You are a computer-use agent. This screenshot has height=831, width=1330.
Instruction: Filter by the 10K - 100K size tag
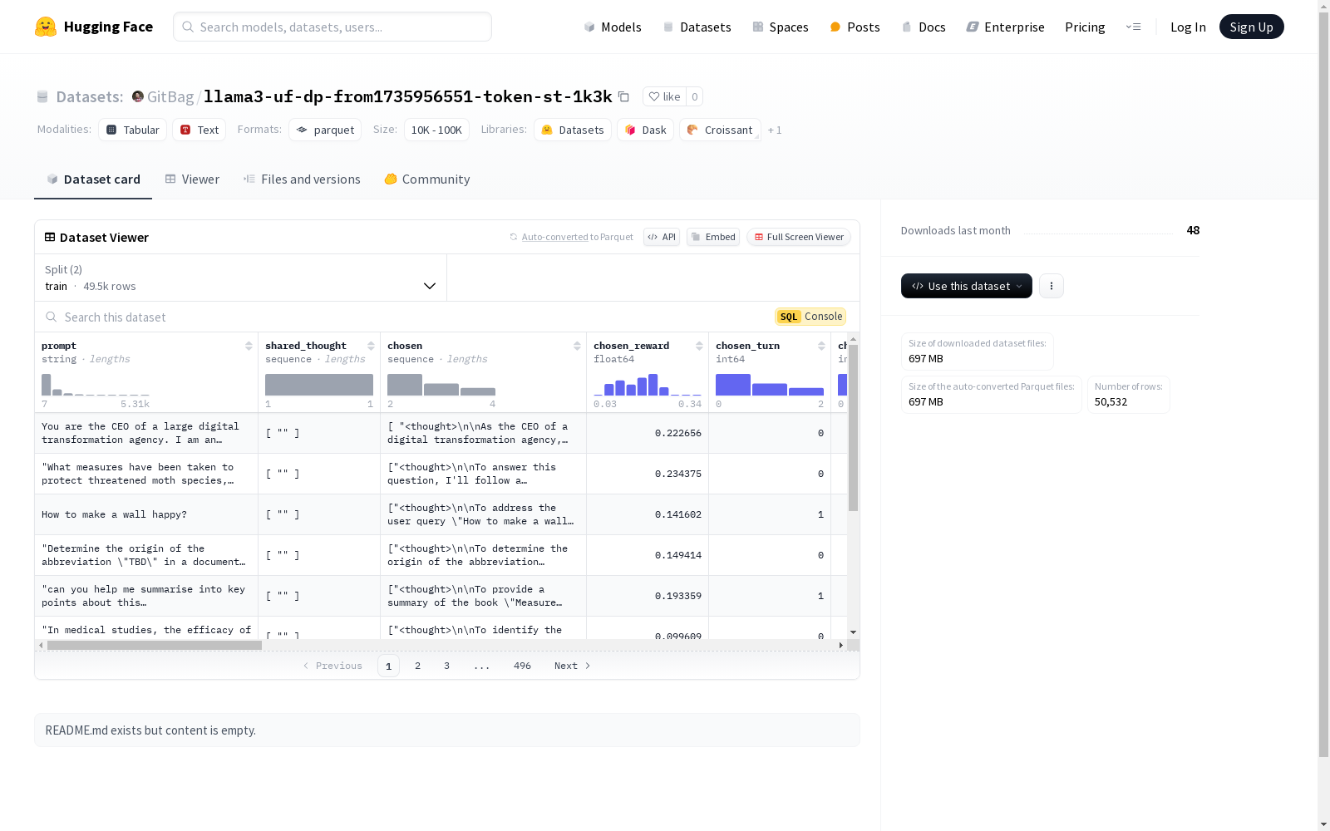point(436,130)
